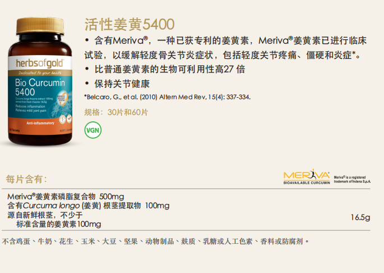Click the 16.5g amount value
This screenshot has width=384, height=273.
click(360, 217)
